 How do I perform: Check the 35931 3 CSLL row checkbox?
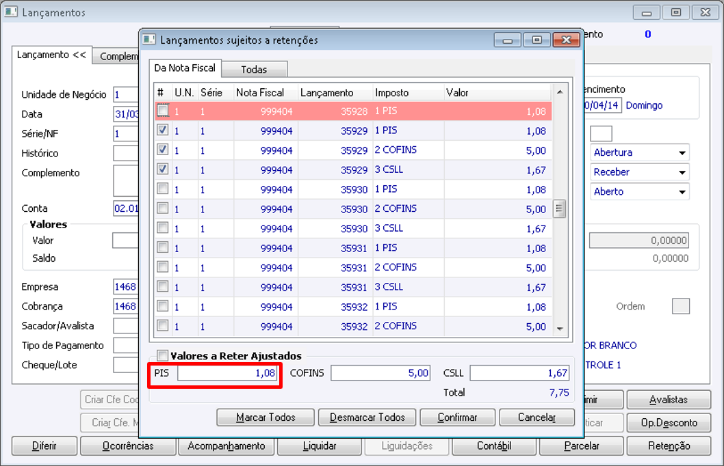coord(163,287)
